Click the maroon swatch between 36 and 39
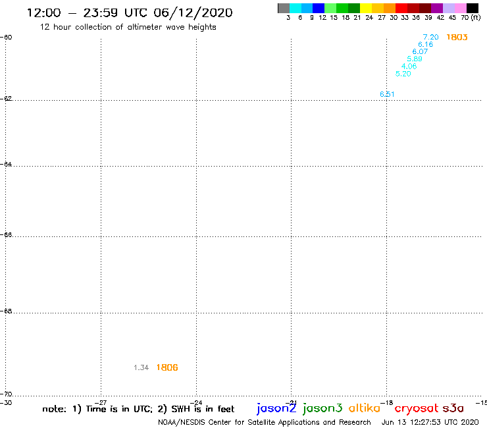The height and width of the screenshot is (428, 487). pos(425,8)
